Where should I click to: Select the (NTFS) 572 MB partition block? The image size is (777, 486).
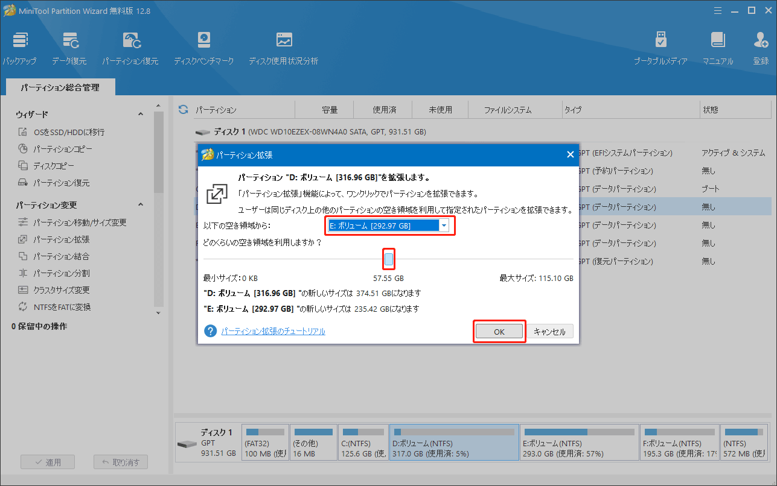(x=743, y=443)
